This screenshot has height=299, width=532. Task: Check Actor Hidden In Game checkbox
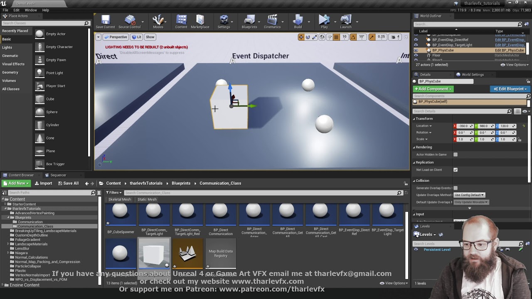coord(456,154)
